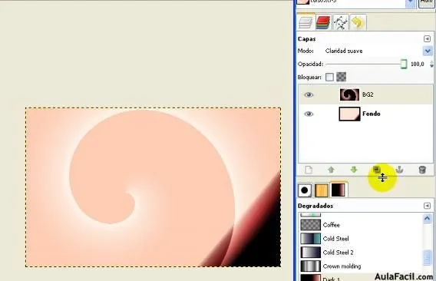This screenshot has height=281, width=436.
Task: Open the image selector dropdown at top
Action: pos(411,3)
